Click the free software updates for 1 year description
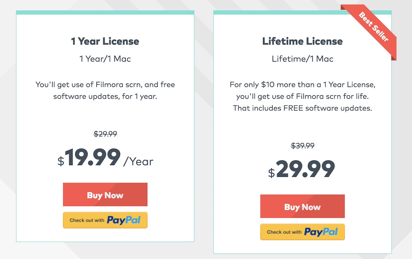412x259 pixels. tap(105, 90)
